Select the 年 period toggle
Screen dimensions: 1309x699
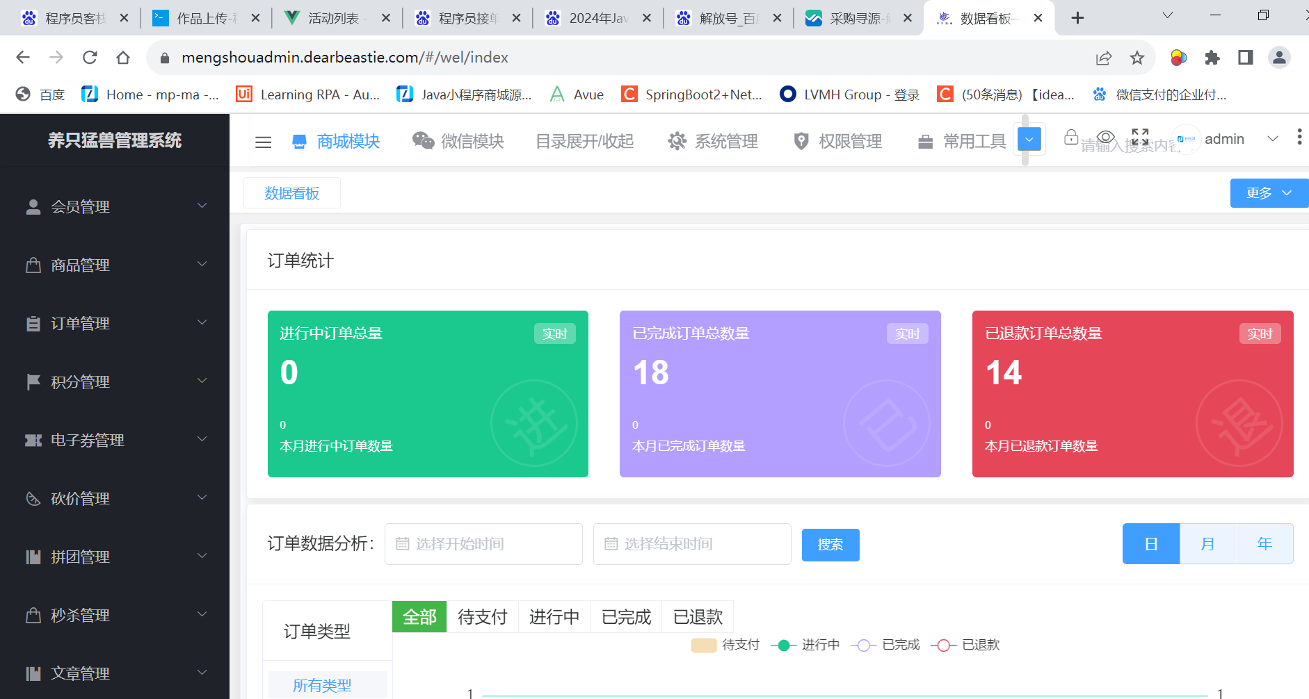(1264, 544)
